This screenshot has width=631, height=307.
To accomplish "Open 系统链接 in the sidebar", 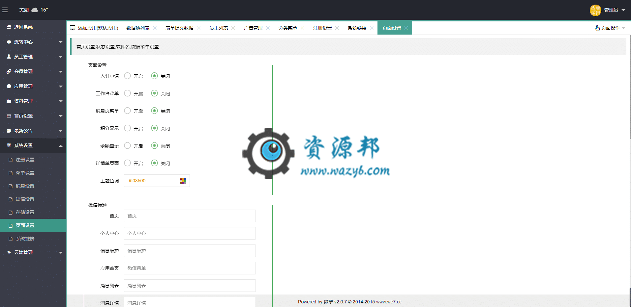I will tap(33, 239).
